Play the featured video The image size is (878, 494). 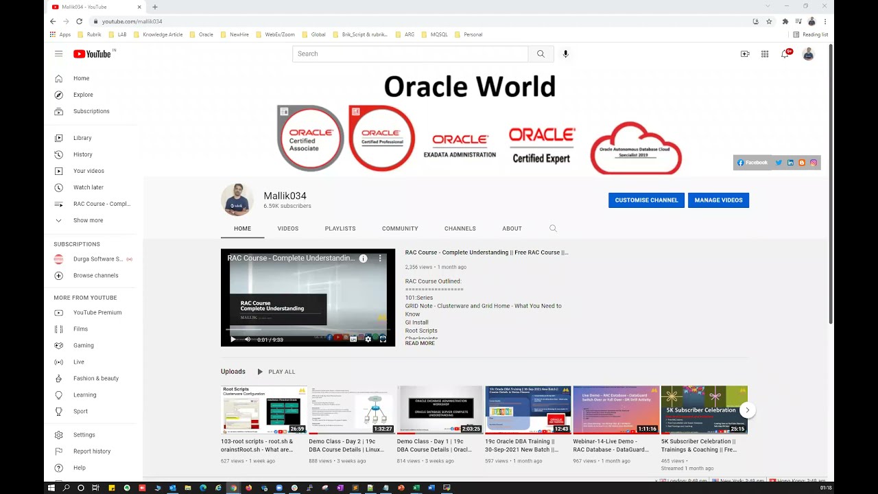coord(233,339)
